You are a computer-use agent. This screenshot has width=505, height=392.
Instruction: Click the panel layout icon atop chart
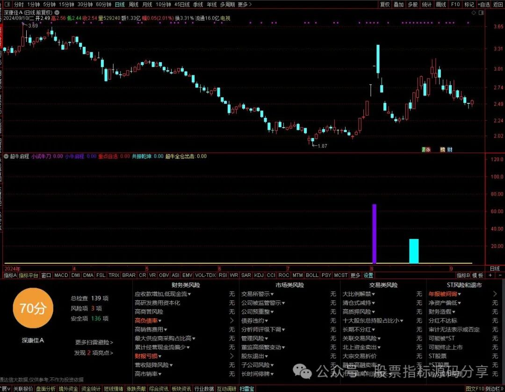click(481, 13)
